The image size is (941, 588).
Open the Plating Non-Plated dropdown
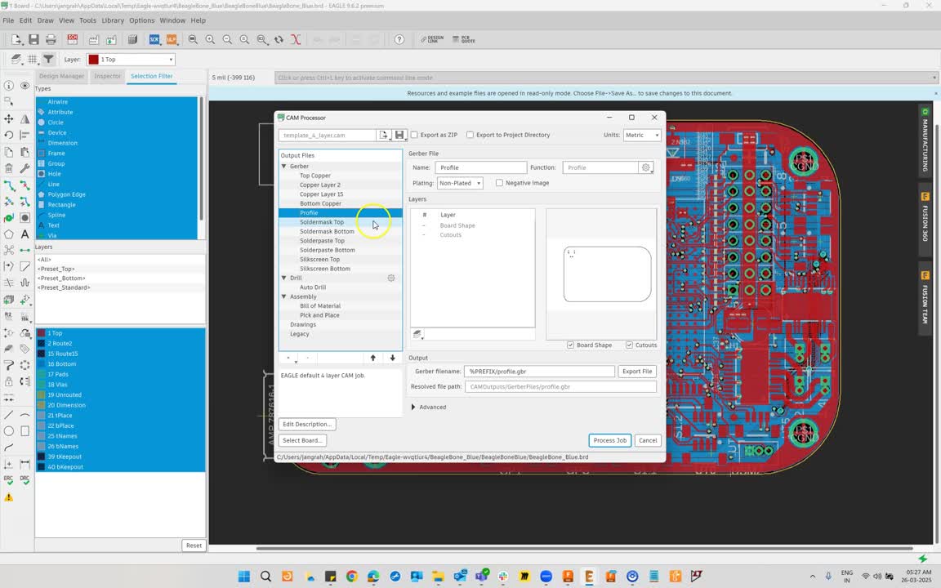(460, 183)
